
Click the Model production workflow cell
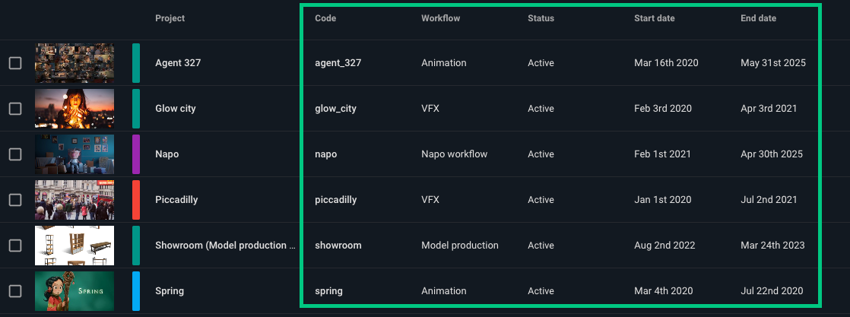(460, 246)
